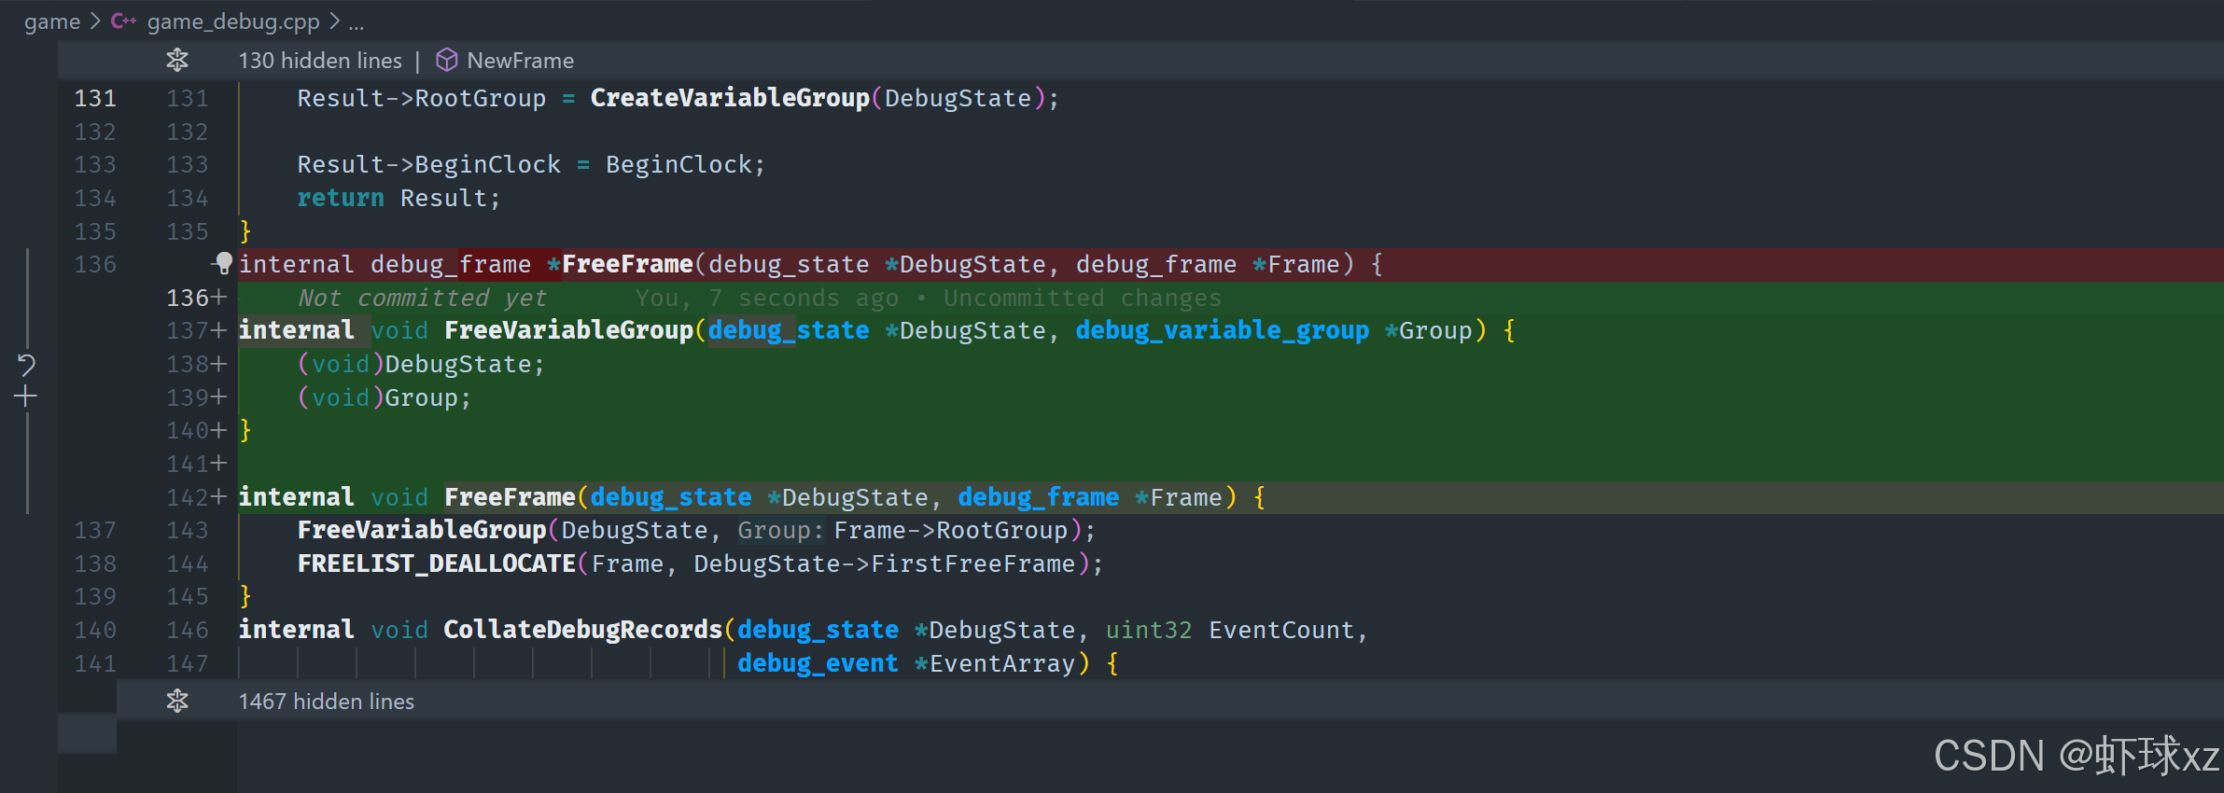Viewport: 2224px width, 793px height.
Task: Click '1467 hidden lines' text
Action: pos(327,701)
